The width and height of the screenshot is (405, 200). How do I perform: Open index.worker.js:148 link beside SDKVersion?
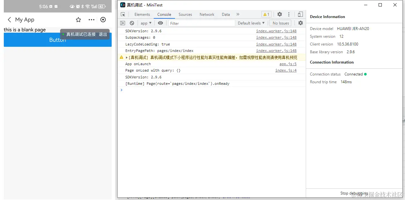(276, 31)
